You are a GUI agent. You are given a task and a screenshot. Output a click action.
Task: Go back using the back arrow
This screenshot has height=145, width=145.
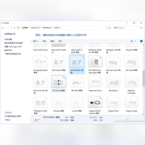pyautogui.click(x=3, y=28)
